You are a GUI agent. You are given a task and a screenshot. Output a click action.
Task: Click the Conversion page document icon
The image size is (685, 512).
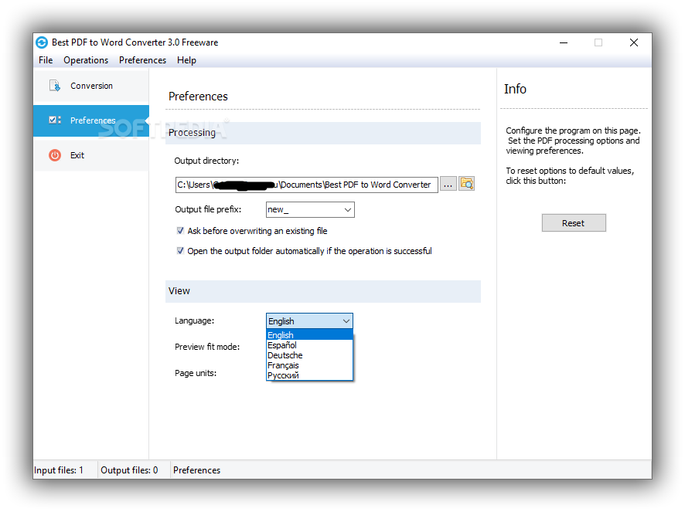pyautogui.click(x=55, y=86)
